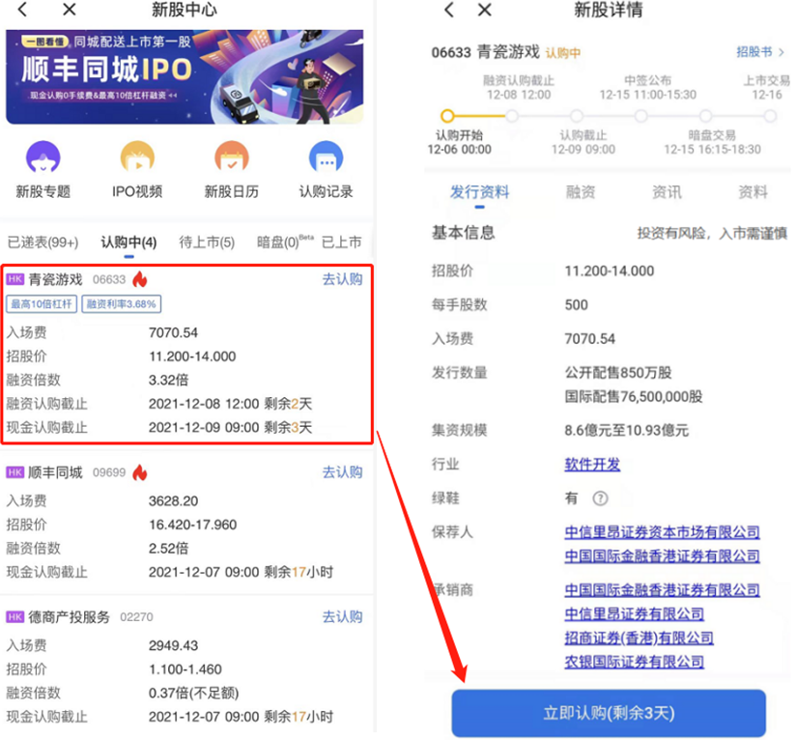Click the timeline dot for 认购截止
The image size is (796, 740).
576,116
